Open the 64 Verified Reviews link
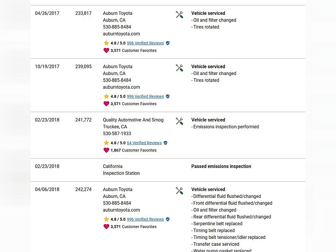 pyautogui.click(x=144, y=143)
